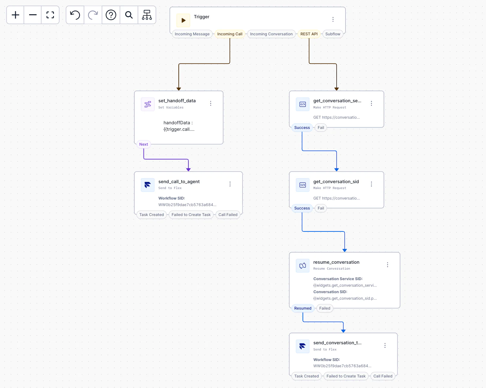
Task: Open the get_conversation_sid options menu
Action: [371, 184]
